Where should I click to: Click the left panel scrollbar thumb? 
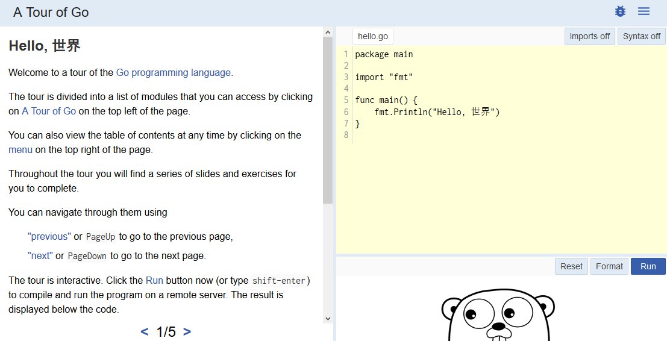click(x=328, y=120)
